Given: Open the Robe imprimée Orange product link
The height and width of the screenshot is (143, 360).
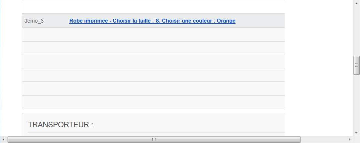Looking at the screenshot, I should point(152,21).
